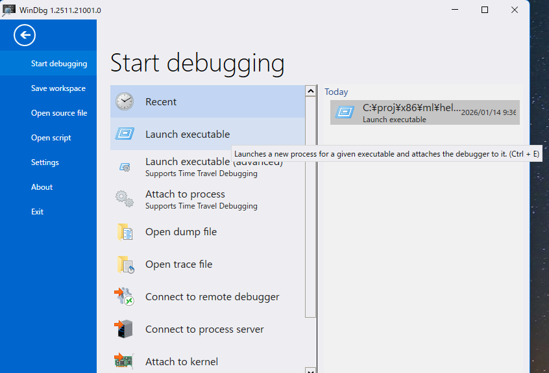This screenshot has height=373, width=549.
Task: Click the scroll down arrow of the list
Action: (x=310, y=369)
